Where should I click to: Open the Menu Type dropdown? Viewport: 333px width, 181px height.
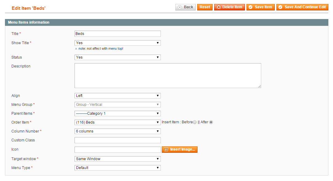point(117,168)
